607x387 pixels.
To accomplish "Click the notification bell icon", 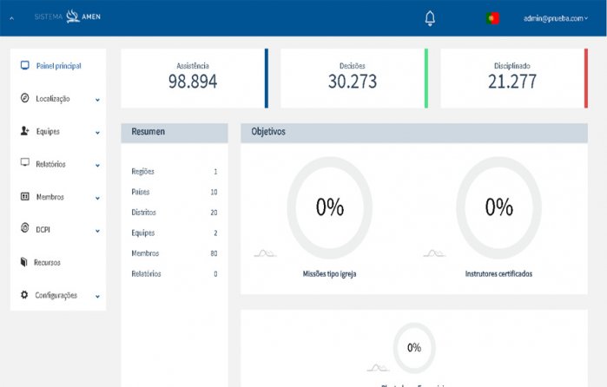I will [x=430, y=18].
